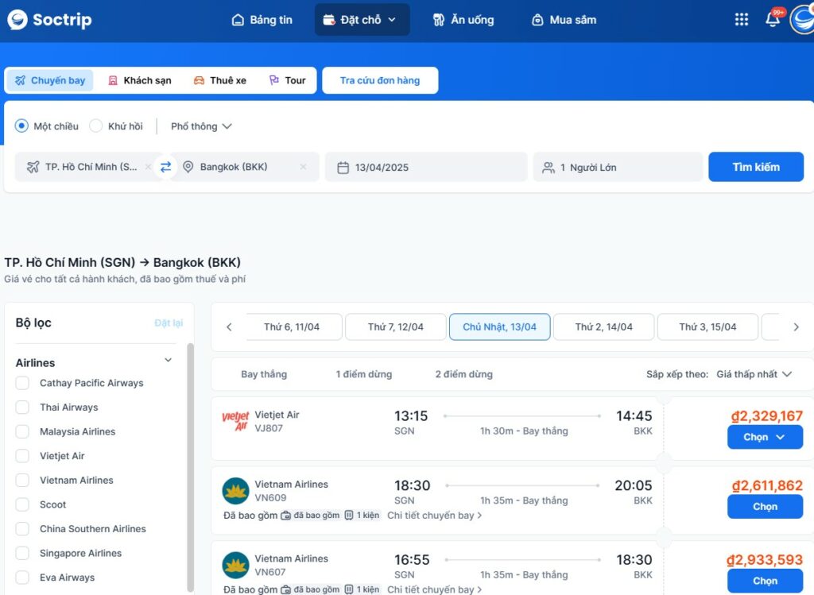Select the Thứ 3, 15/04 date tab
814x595 pixels.
pyautogui.click(x=707, y=327)
